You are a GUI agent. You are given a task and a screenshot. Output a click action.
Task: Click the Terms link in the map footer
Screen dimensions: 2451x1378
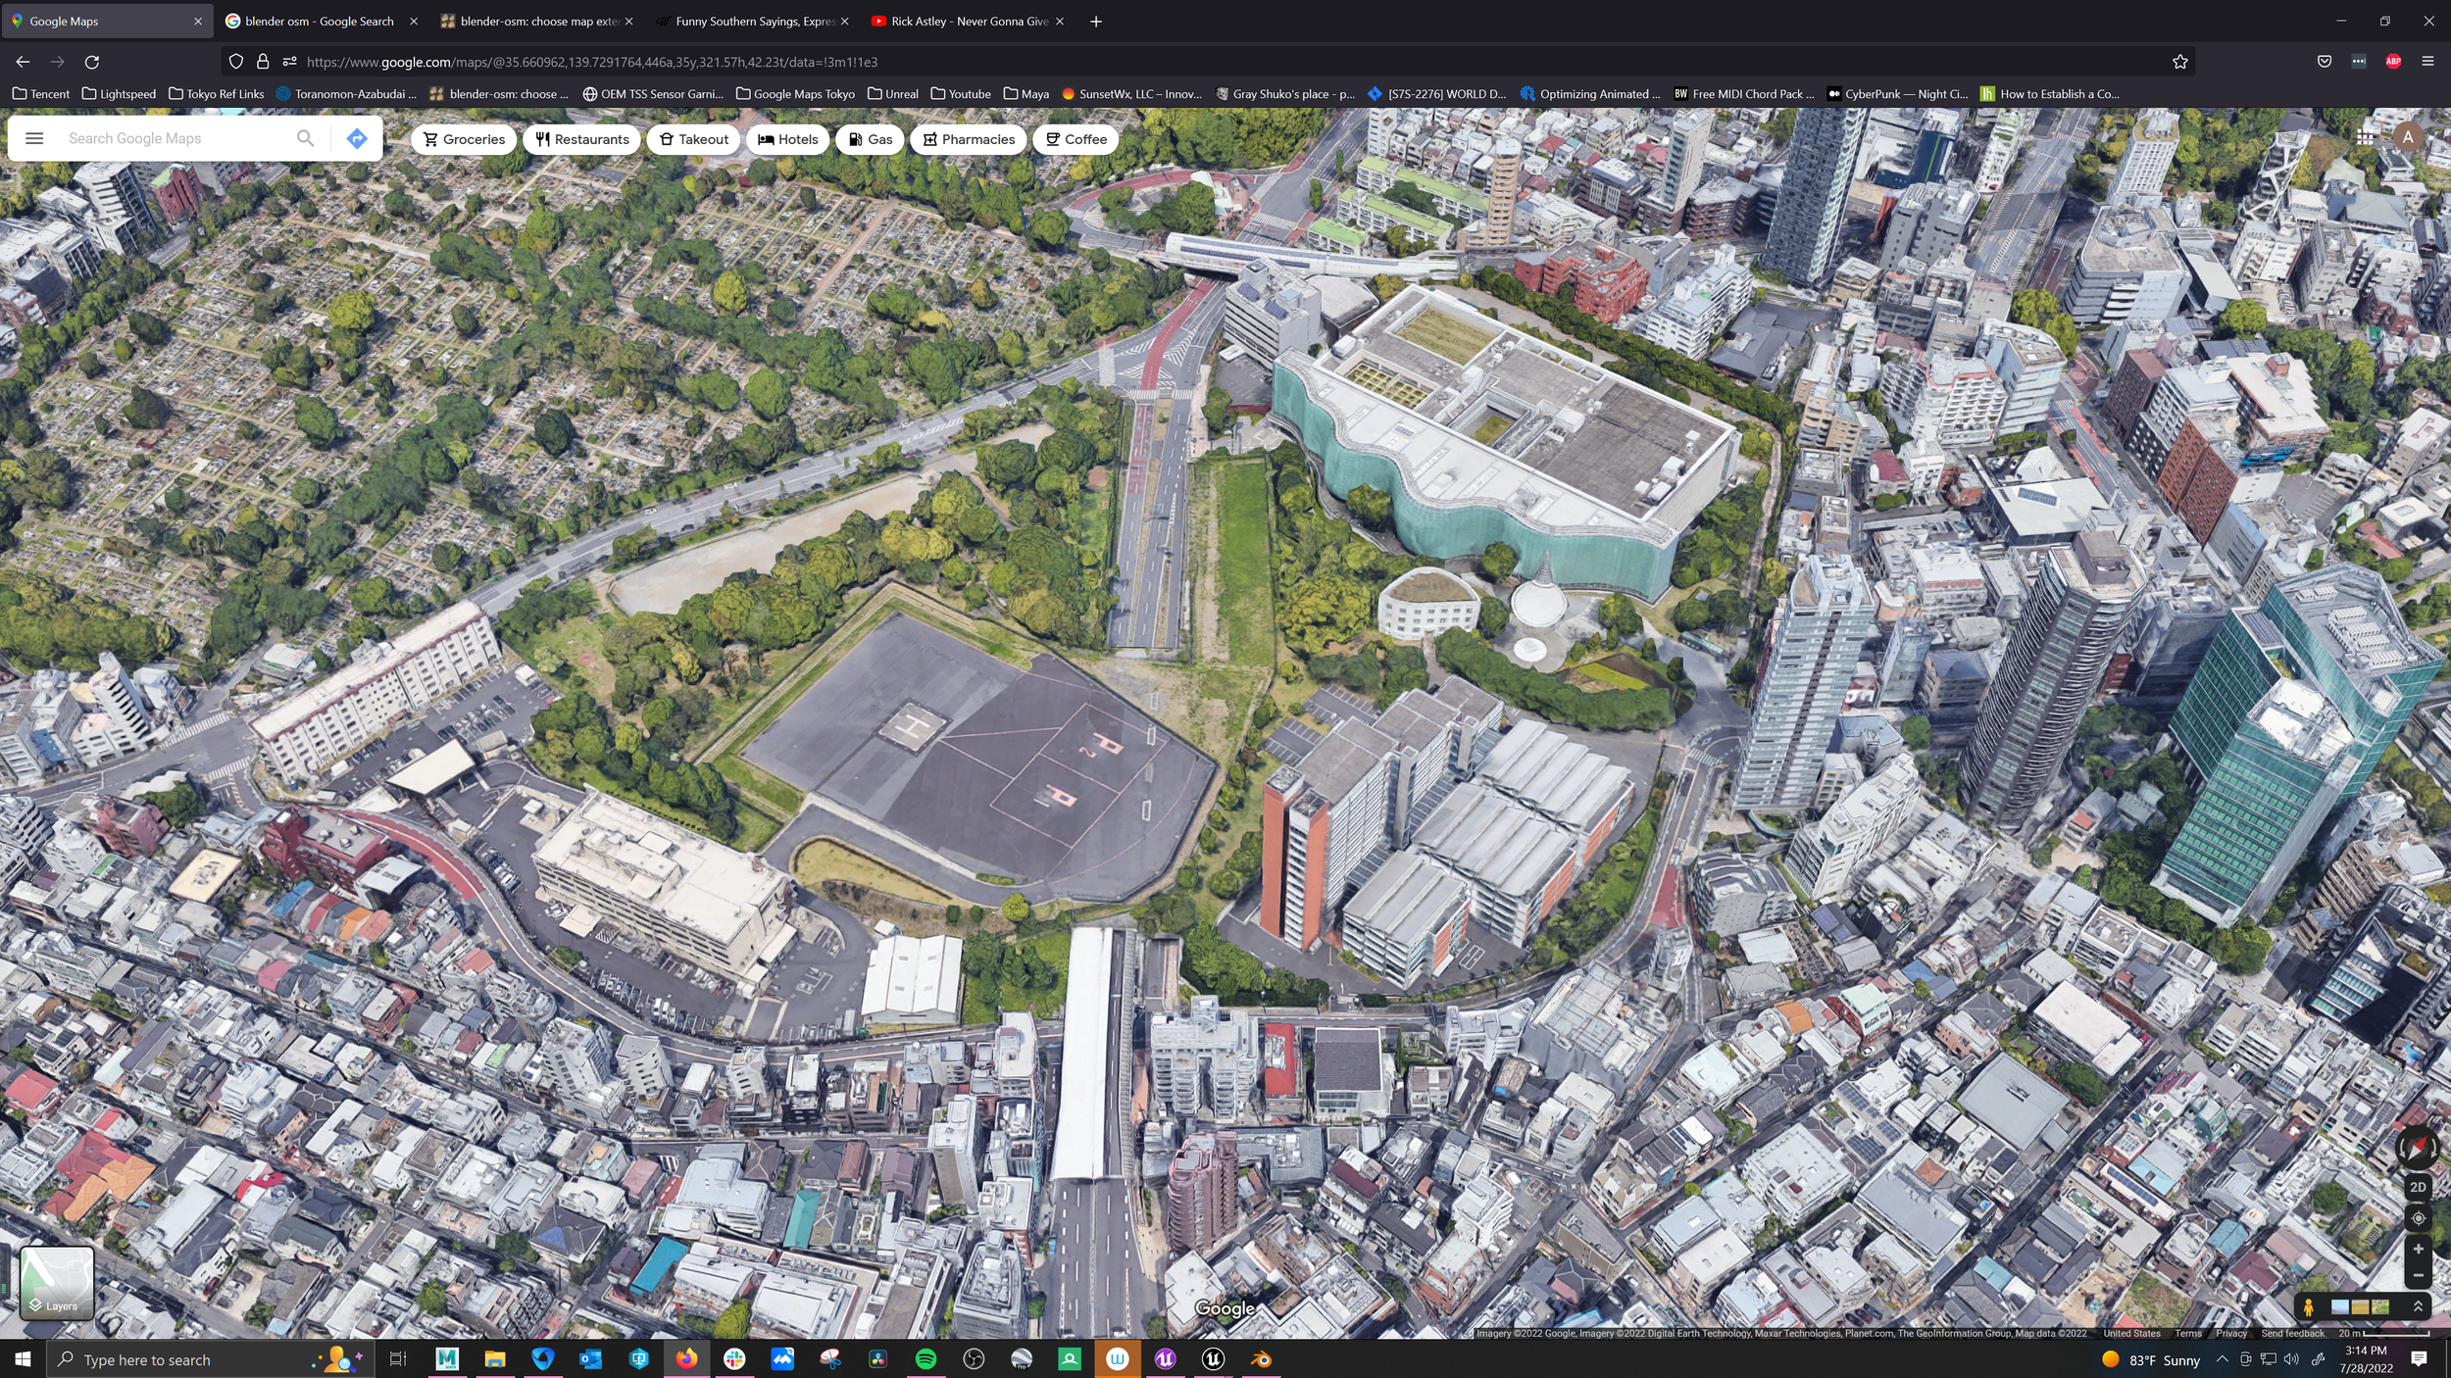2187,1333
